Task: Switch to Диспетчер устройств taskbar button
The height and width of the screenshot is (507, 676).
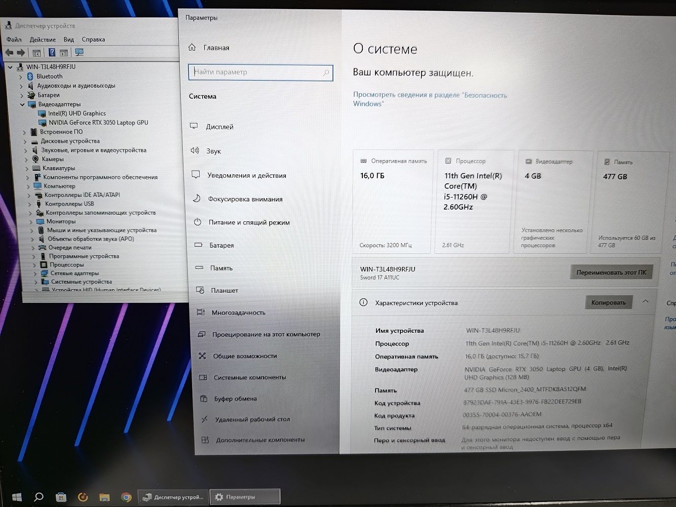Action: tap(173, 497)
